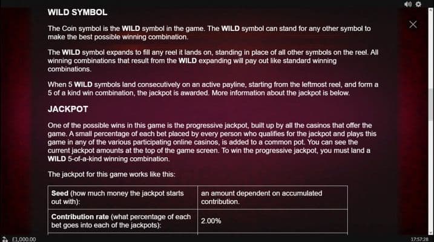This screenshot has width=434, height=242.
Task: Open the settings gear icon
Action: click(418, 4)
